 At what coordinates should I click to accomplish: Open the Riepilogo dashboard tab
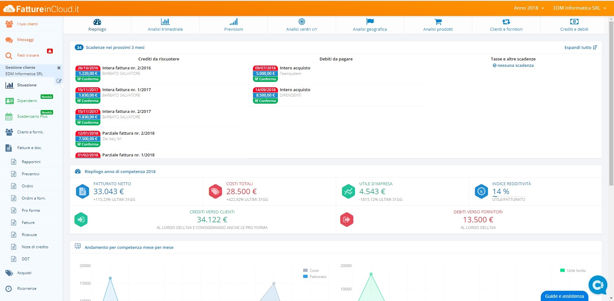(x=97, y=25)
